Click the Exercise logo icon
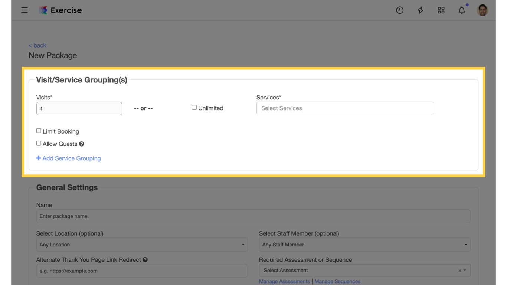Screen dimensions: 507x285 pos(43,10)
